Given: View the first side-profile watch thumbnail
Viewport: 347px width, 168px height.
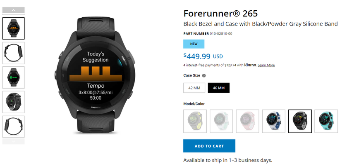Looking at the screenshot, I should [x=14, y=53].
